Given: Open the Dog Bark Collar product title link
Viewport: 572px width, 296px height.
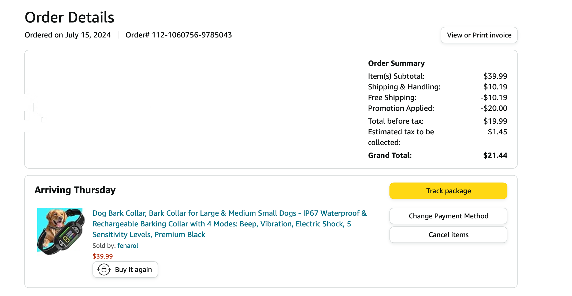Looking at the screenshot, I should click(x=229, y=224).
